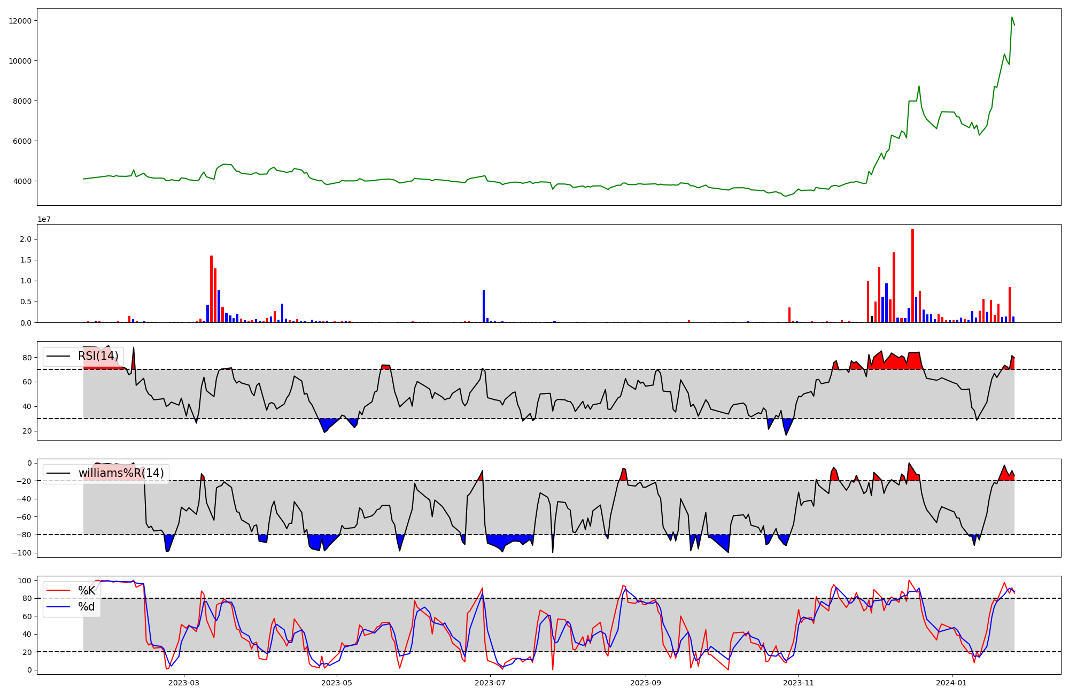Click the price line peak at the far right
Image resolution: width=1069 pixels, height=695 pixels.
(1012, 18)
